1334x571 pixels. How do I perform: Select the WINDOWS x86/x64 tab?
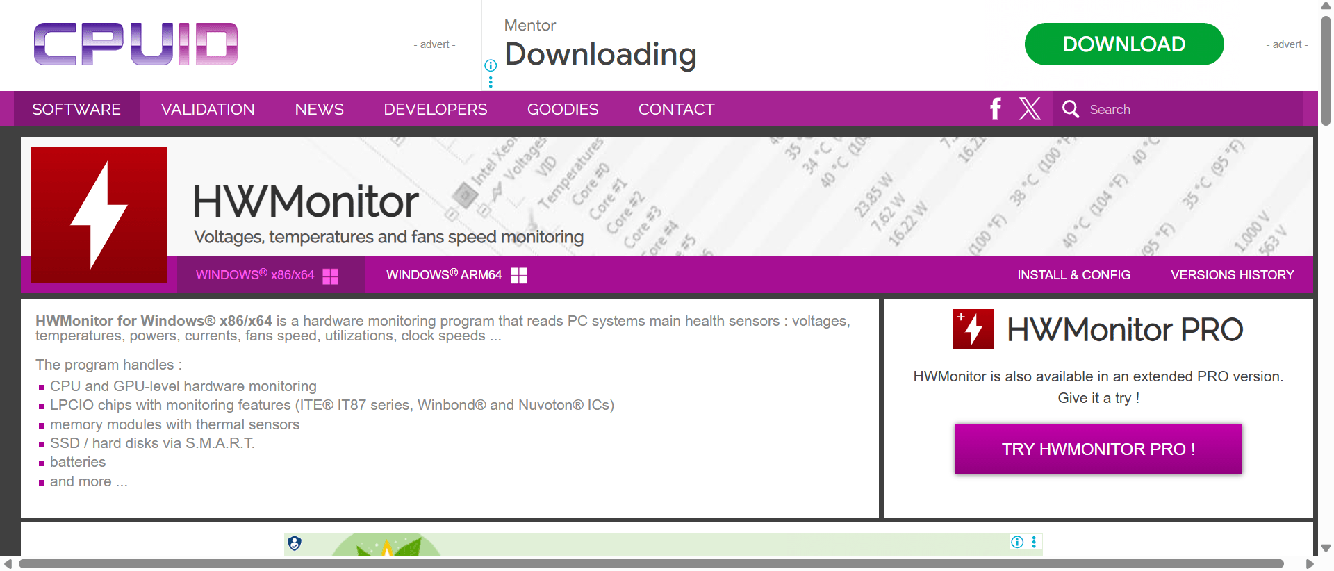pyautogui.click(x=270, y=275)
